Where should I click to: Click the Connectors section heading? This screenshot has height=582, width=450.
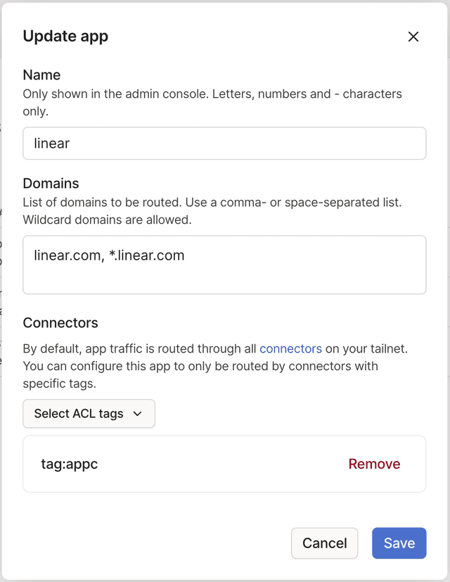[60, 322]
